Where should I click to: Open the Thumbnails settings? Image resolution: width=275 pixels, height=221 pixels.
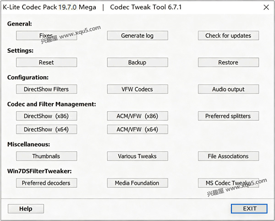tap(46, 156)
